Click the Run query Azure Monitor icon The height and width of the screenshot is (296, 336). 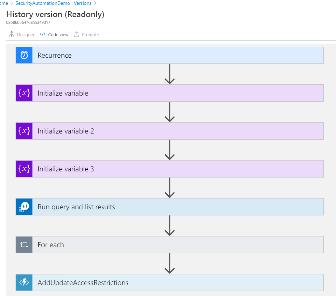(x=24, y=207)
